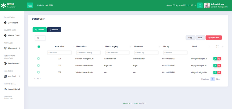Click the Dashboard sidebar icon
The image size is (232, 109).
click(x=5, y=23)
